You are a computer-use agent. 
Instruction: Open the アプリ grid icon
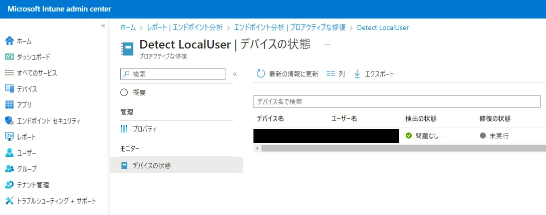[x=10, y=105]
